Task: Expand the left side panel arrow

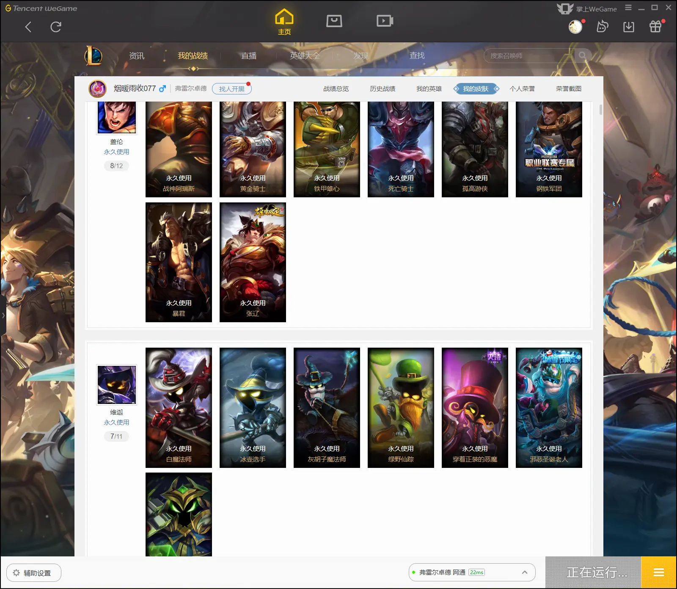Action: coord(3,315)
